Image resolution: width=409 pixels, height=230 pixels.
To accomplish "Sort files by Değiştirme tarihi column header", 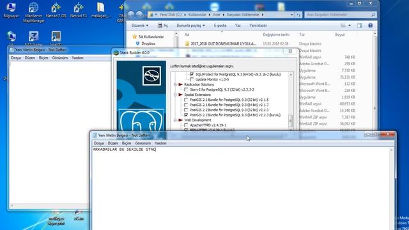I will (276, 34).
